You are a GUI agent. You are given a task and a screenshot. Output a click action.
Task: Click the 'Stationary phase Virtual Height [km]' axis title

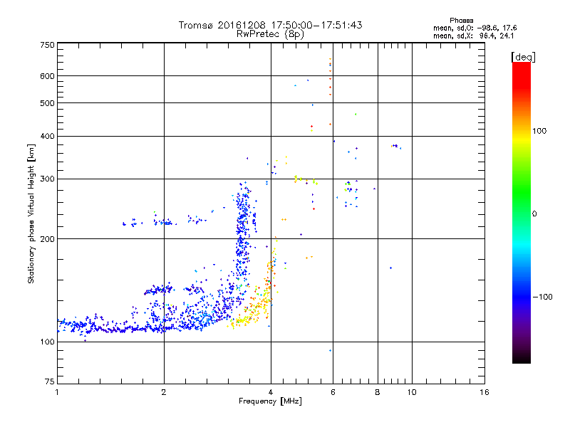click(31, 214)
